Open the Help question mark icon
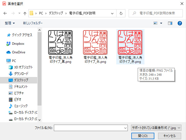This screenshot has width=186, height=140. click(x=179, y=23)
